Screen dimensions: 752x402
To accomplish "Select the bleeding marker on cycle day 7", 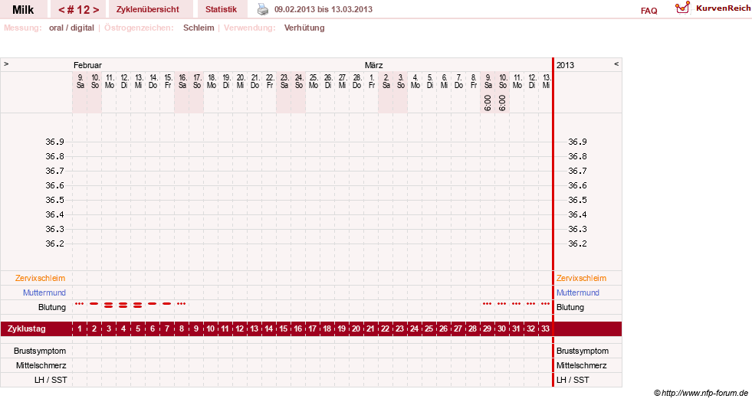I will click(167, 304).
